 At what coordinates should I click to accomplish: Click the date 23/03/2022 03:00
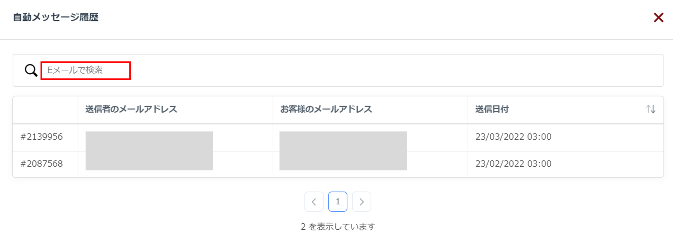point(513,137)
